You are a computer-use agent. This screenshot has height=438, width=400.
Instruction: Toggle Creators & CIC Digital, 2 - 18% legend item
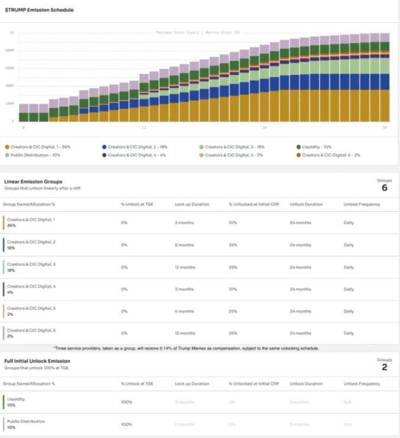(130, 147)
